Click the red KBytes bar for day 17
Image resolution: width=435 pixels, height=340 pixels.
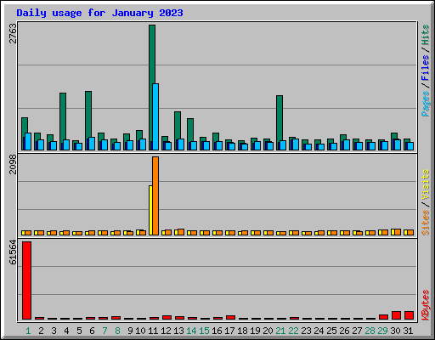tap(230, 317)
